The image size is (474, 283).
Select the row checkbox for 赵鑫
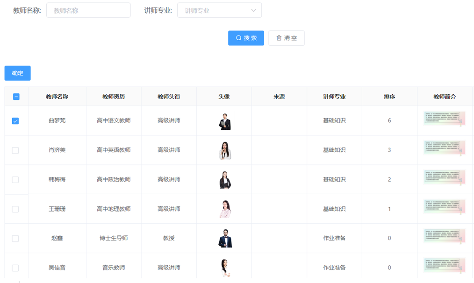pyautogui.click(x=16, y=238)
